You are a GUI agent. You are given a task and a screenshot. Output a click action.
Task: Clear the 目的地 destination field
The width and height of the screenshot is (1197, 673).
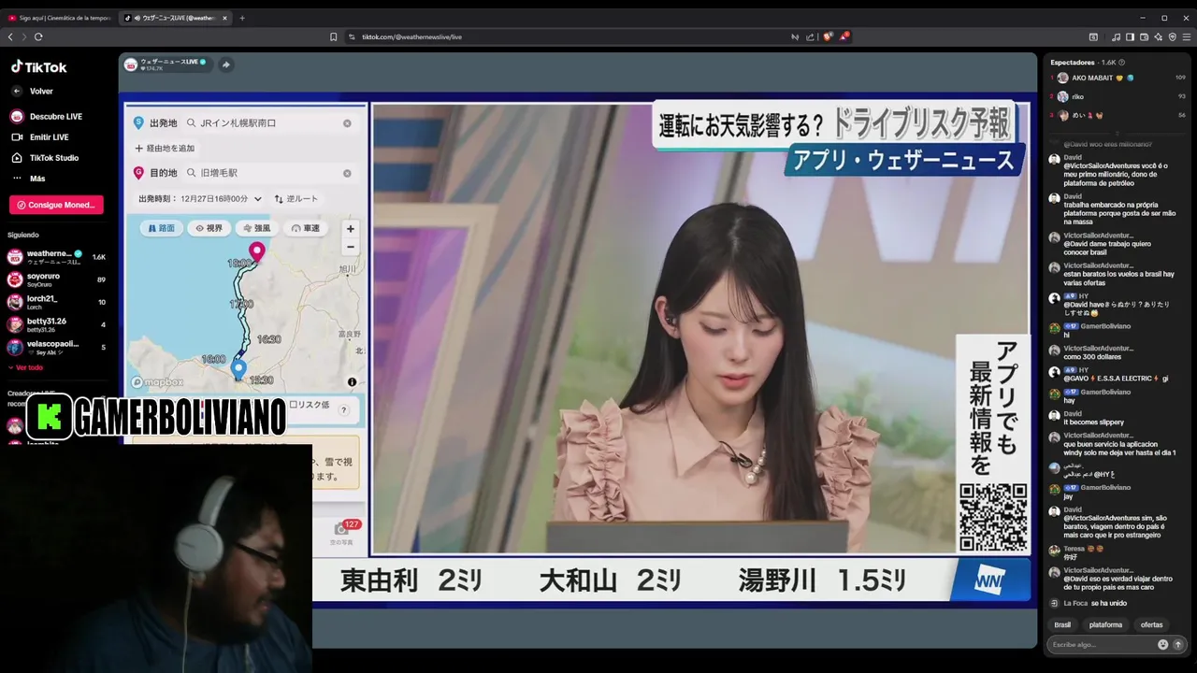click(x=347, y=173)
